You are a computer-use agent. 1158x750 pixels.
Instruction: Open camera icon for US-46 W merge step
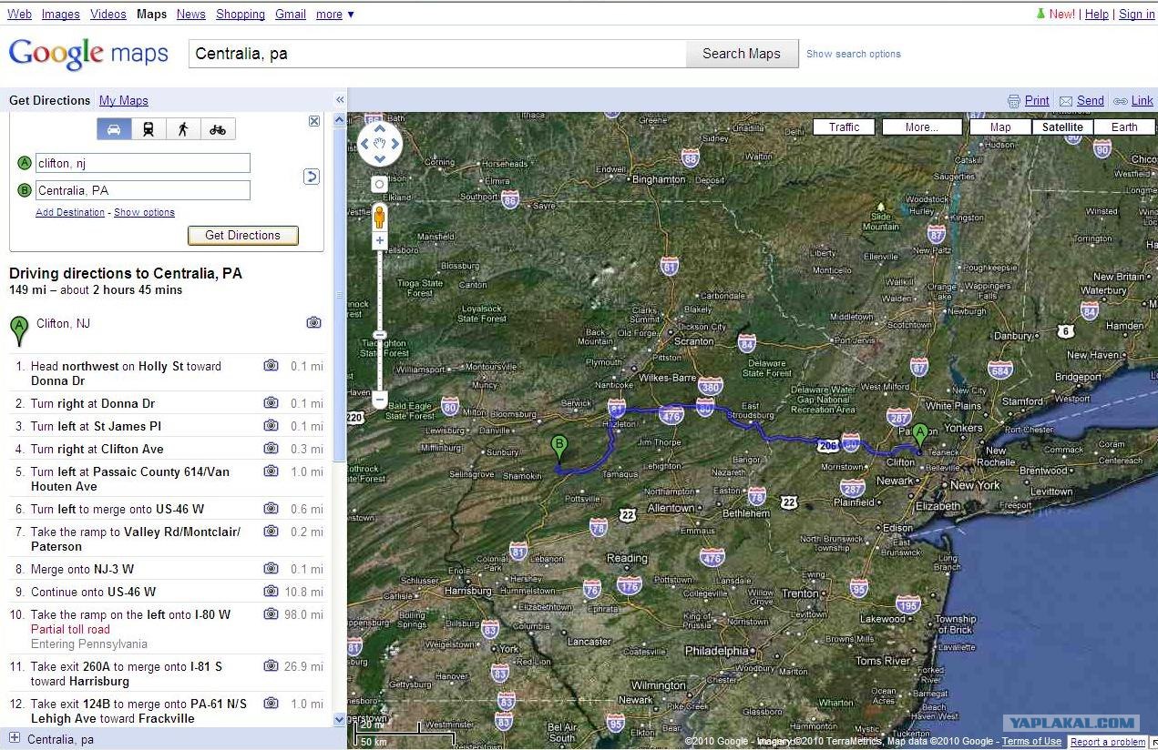[x=271, y=508]
